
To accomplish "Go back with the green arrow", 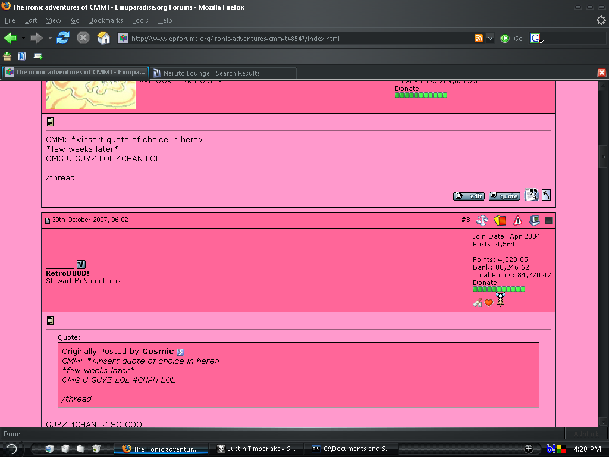I will tap(11, 38).
